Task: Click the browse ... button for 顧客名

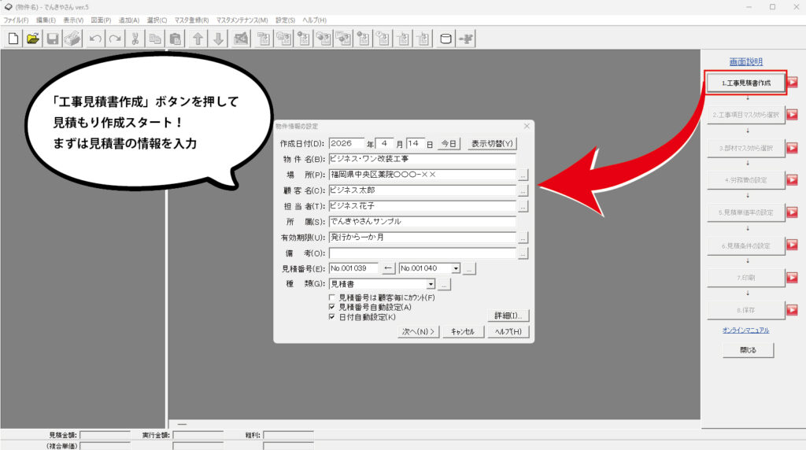Action: coord(523,190)
